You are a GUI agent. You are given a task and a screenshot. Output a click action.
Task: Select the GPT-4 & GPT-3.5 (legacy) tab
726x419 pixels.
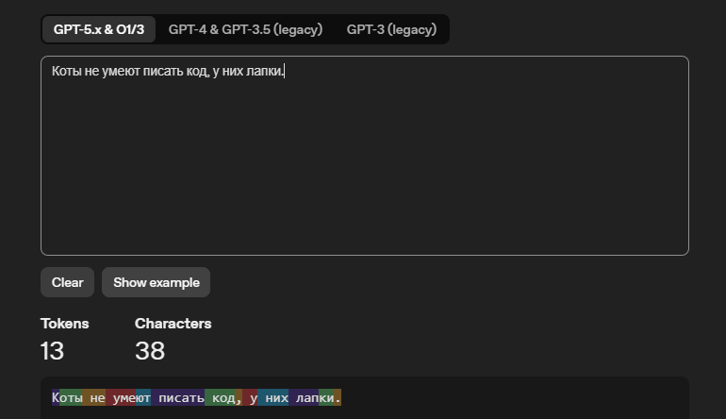click(245, 29)
